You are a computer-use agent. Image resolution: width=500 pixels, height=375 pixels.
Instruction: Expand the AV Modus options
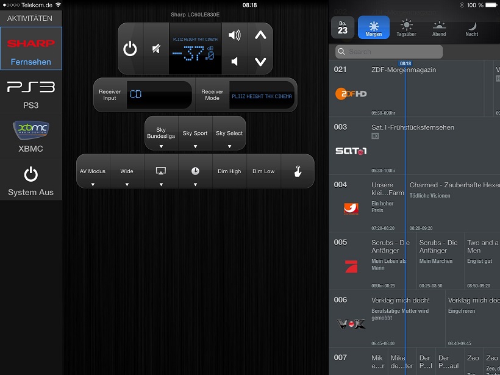(x=93, y=171)
